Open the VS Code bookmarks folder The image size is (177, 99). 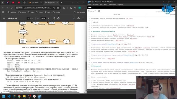(x=12, y=12)
